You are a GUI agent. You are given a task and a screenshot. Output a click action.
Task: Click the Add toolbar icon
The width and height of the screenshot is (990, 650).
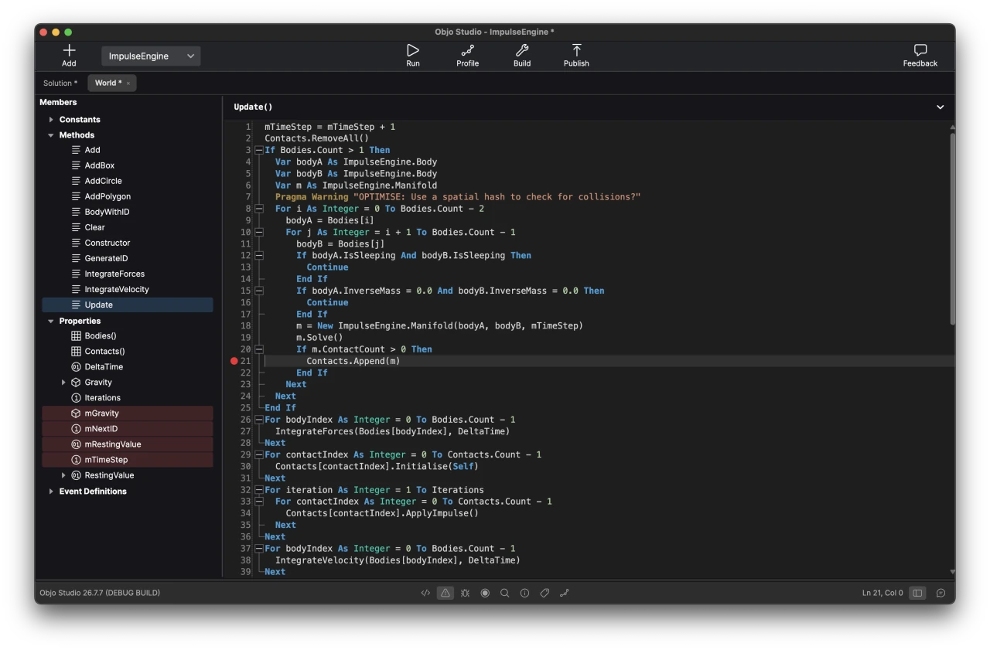69,50
